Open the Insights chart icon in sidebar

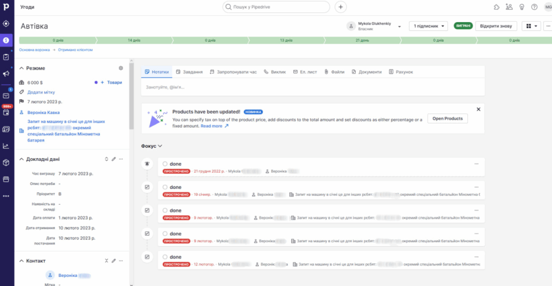[x=6, y=146]
